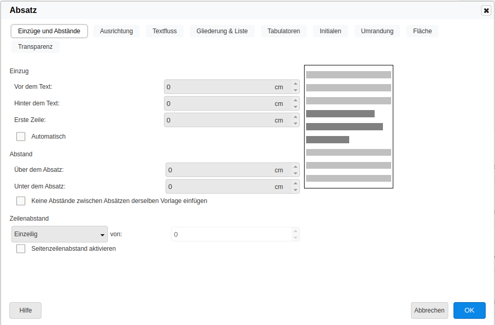Go to the Gliederung & Liste tab

[x=222, y=31]
